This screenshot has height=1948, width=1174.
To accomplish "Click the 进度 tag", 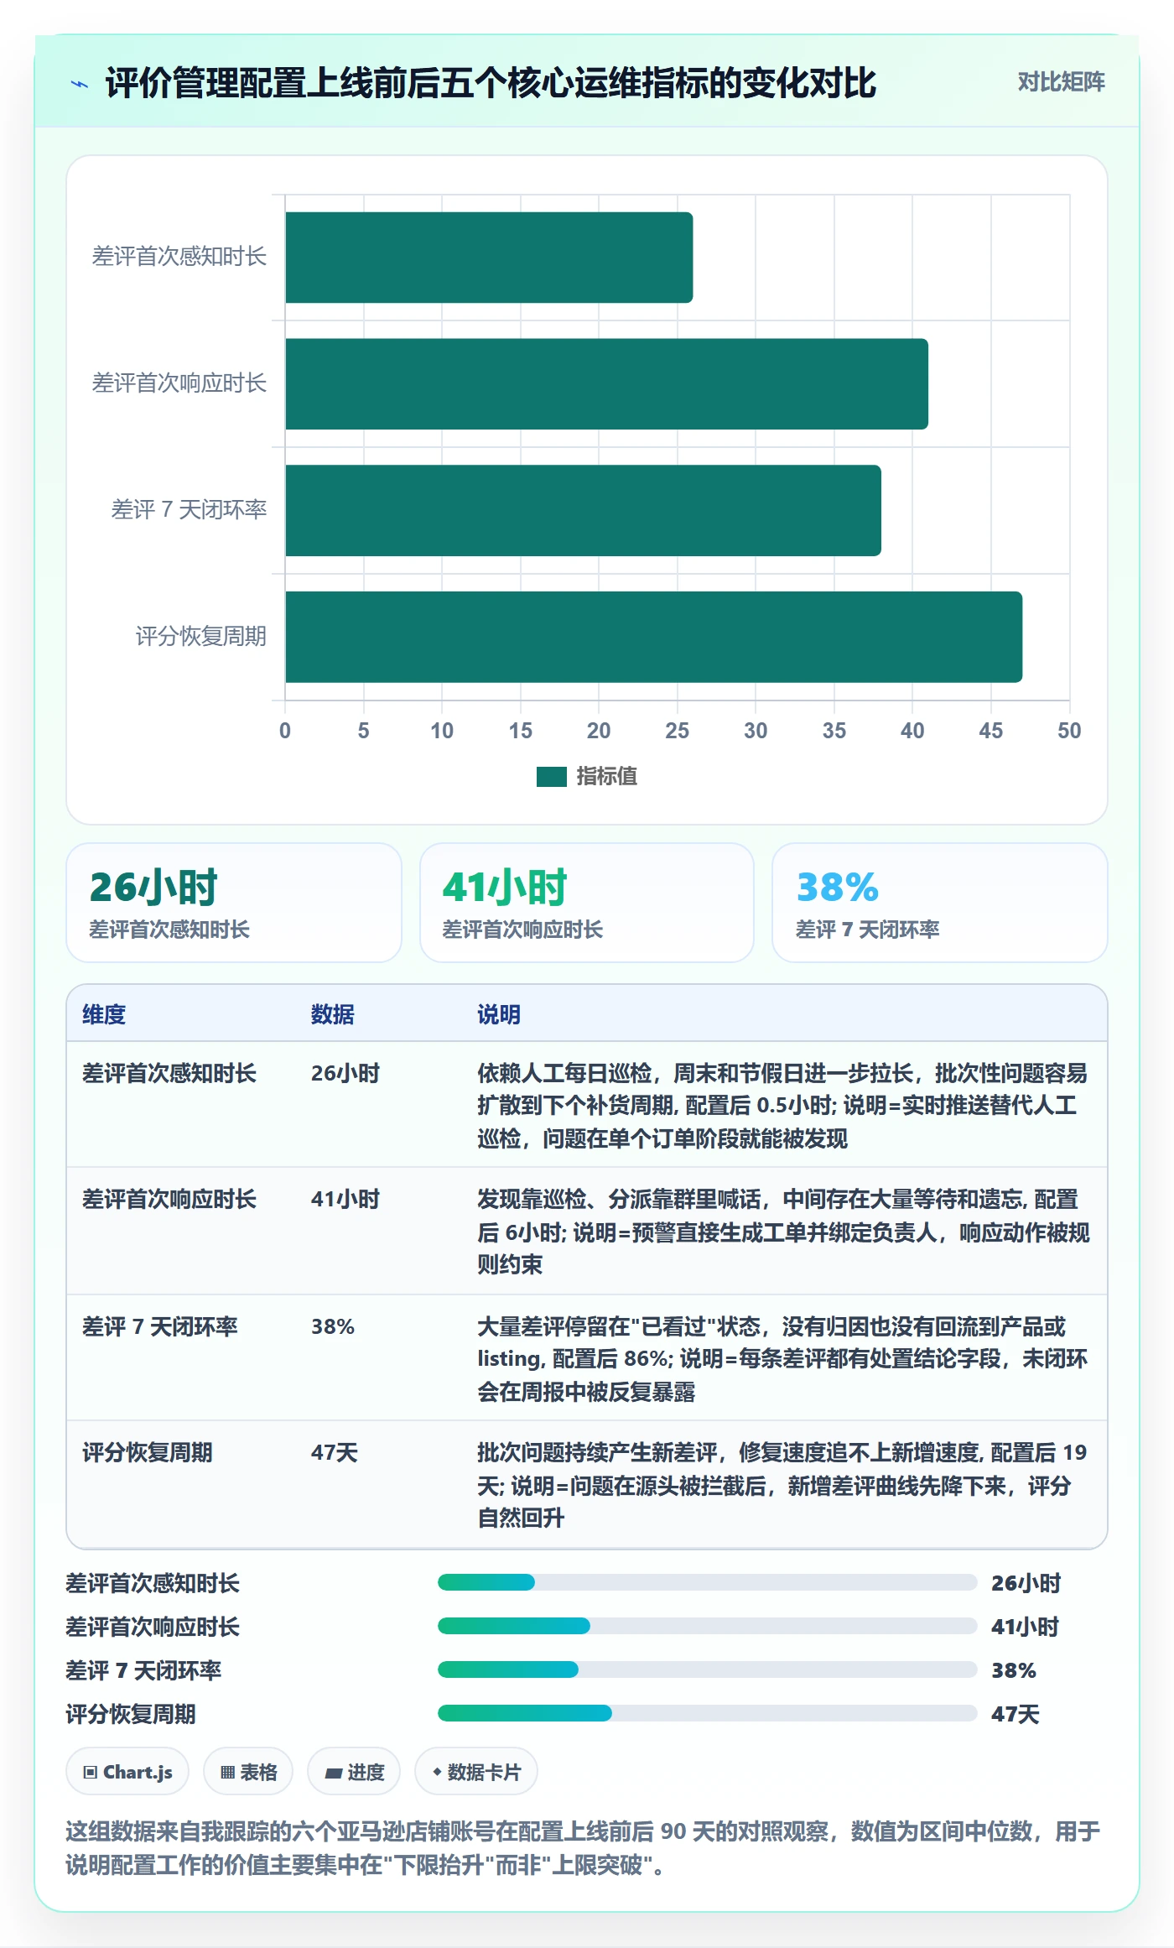I will (354, 1773).
